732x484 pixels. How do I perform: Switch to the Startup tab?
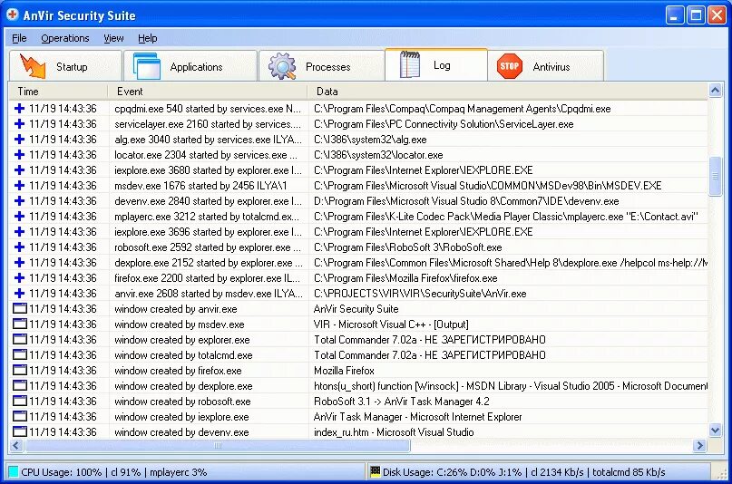(x=65, y=66)
